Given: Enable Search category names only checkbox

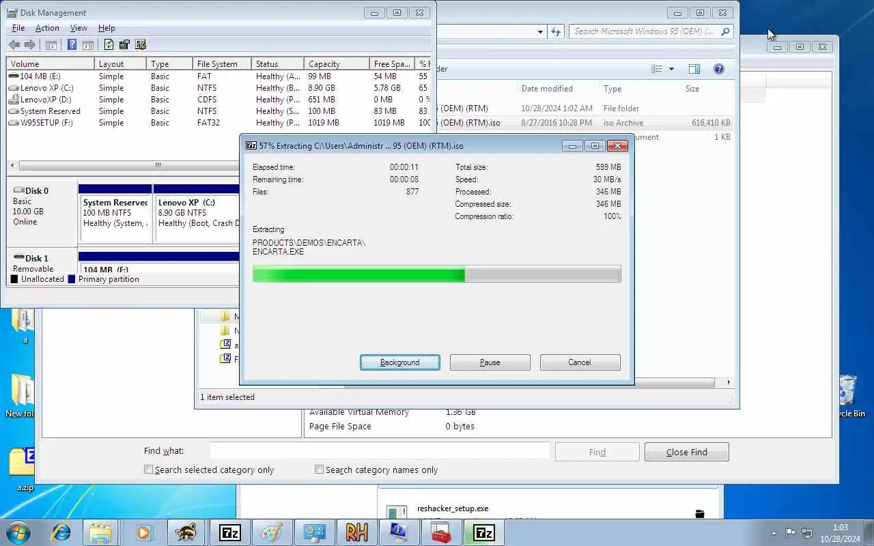Looking at the screenshot, I should 319,470.
